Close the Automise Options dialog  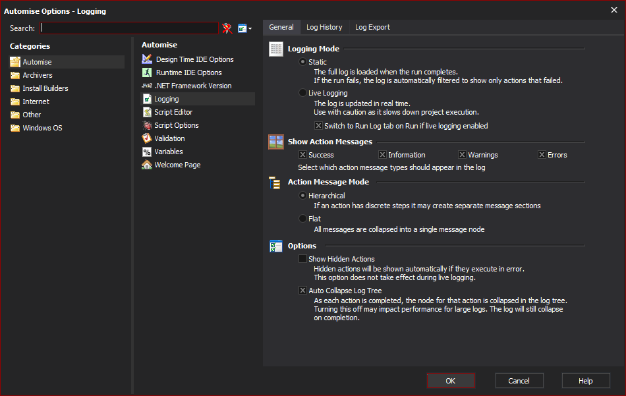[x=614, y=10]
